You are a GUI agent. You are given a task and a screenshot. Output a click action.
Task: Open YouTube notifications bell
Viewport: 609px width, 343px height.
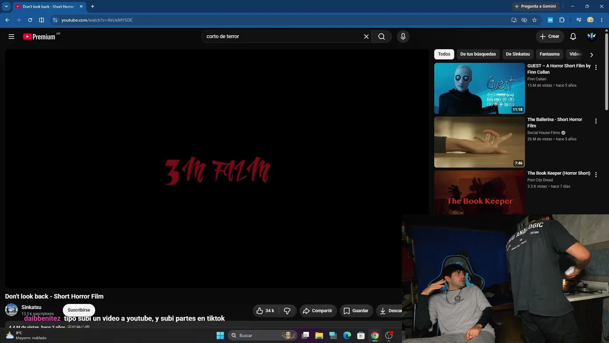573,37
